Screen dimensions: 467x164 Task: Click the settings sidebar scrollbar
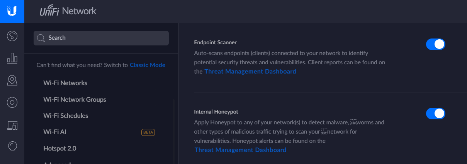coord(173,131)
